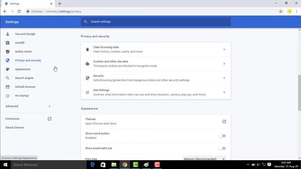Open the Chrome profile avatar

[x=290, y=11]
